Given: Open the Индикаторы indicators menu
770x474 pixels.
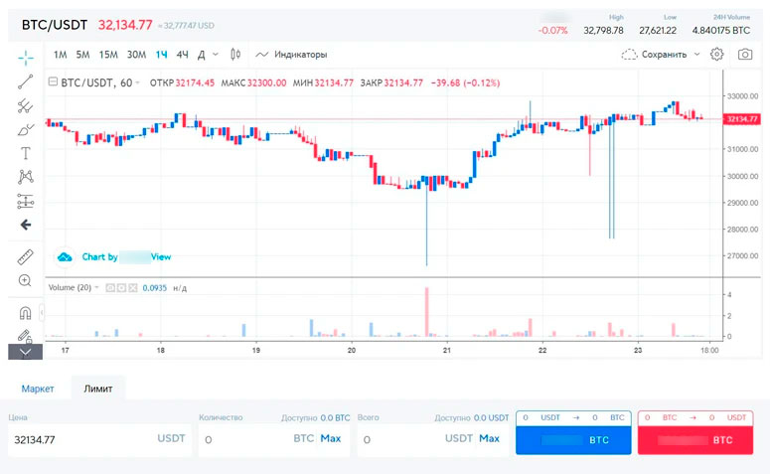Looking at the screenshot, I should [x=292, y=55].
